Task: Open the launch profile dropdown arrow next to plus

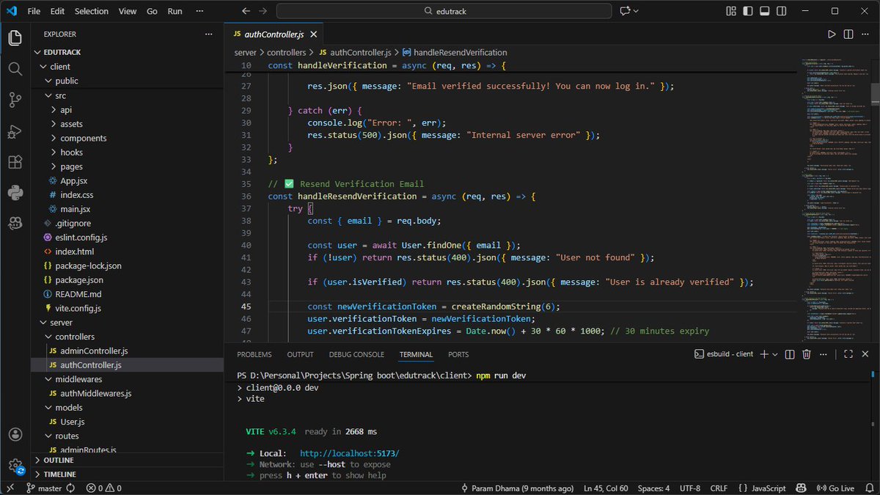Action: (775, 354)
